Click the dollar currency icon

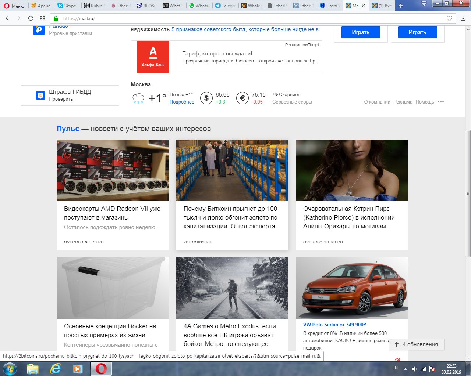(x=206, y=98)
